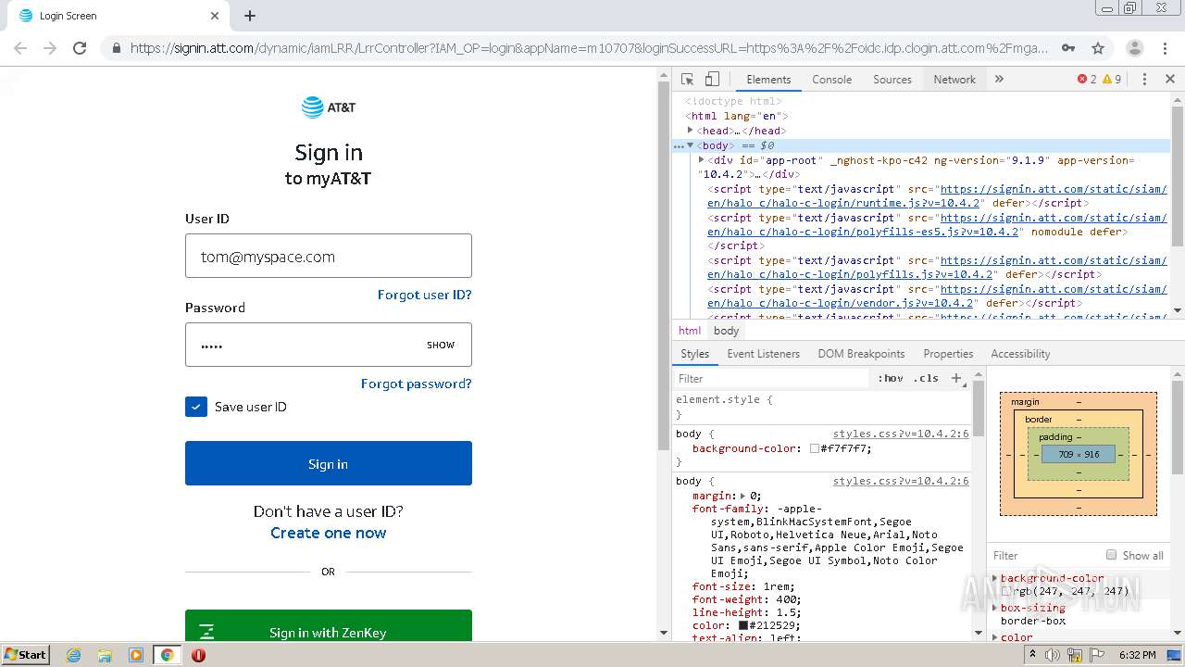
Task: Add new style rule plus icon
Action: coord(957,378)
